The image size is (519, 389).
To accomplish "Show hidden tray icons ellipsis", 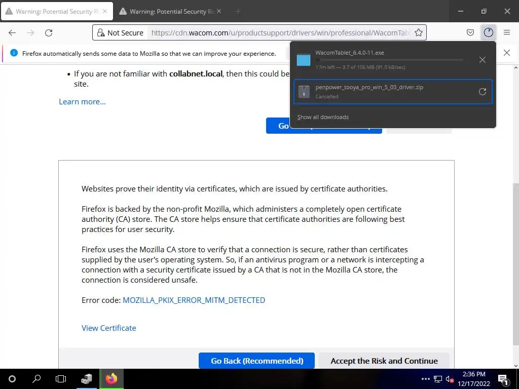I will [426, 379].
